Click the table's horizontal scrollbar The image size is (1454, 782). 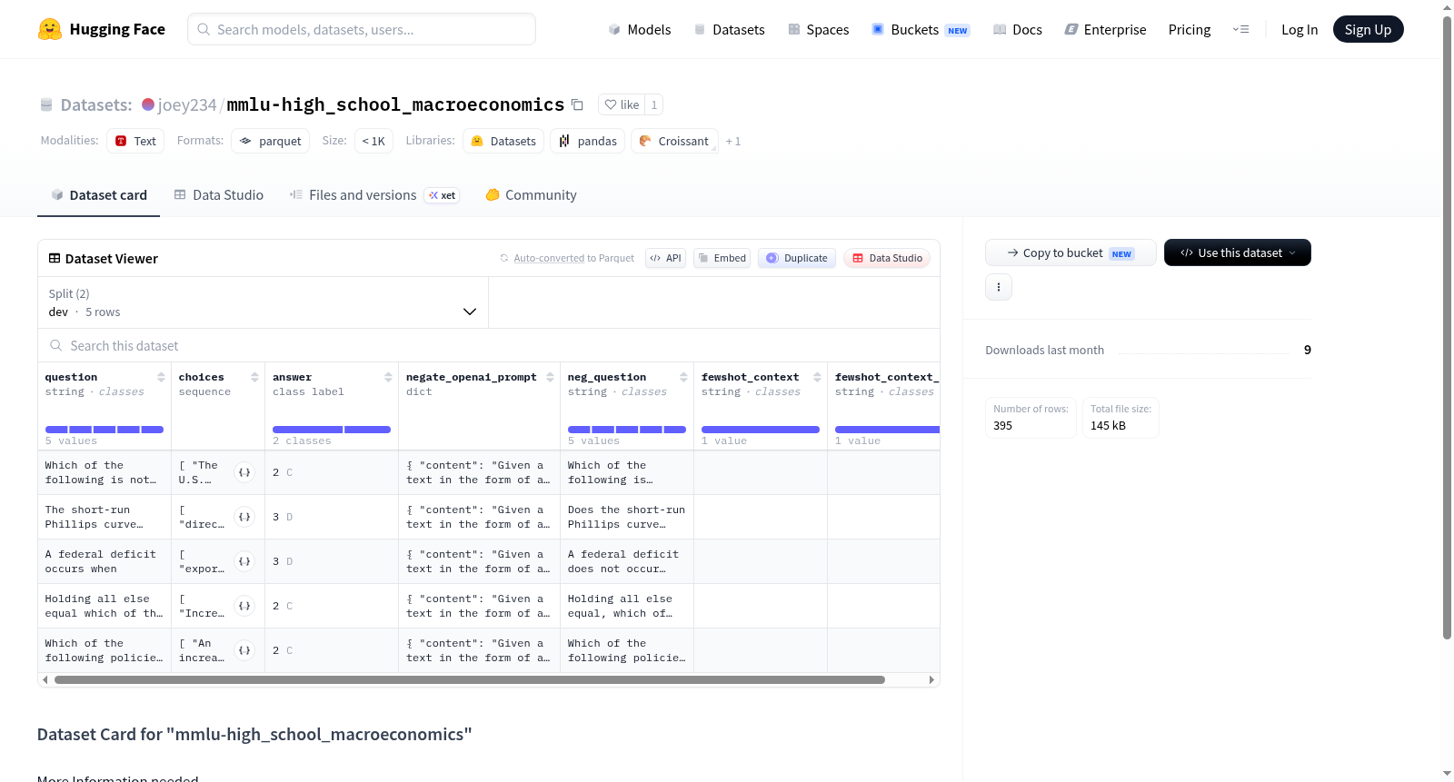pos(469,679)
